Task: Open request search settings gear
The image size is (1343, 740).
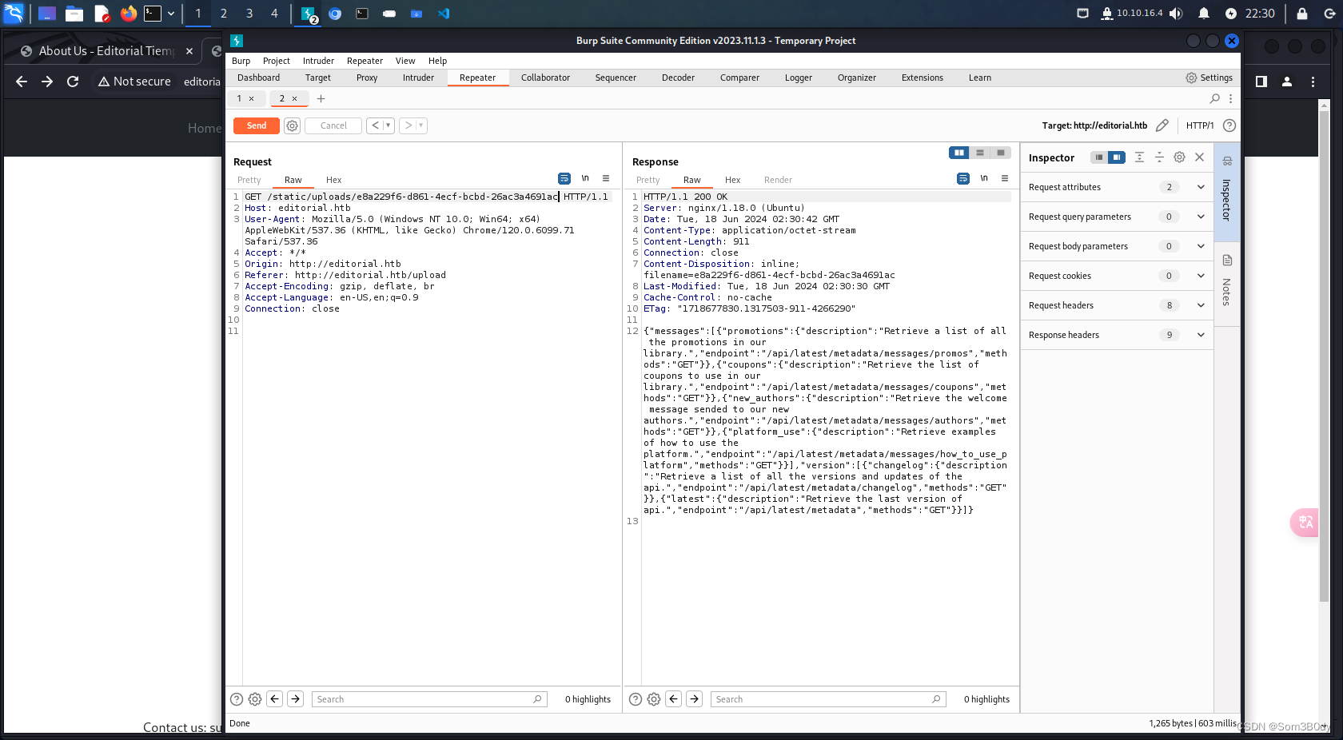Action: tap(255, 699)
